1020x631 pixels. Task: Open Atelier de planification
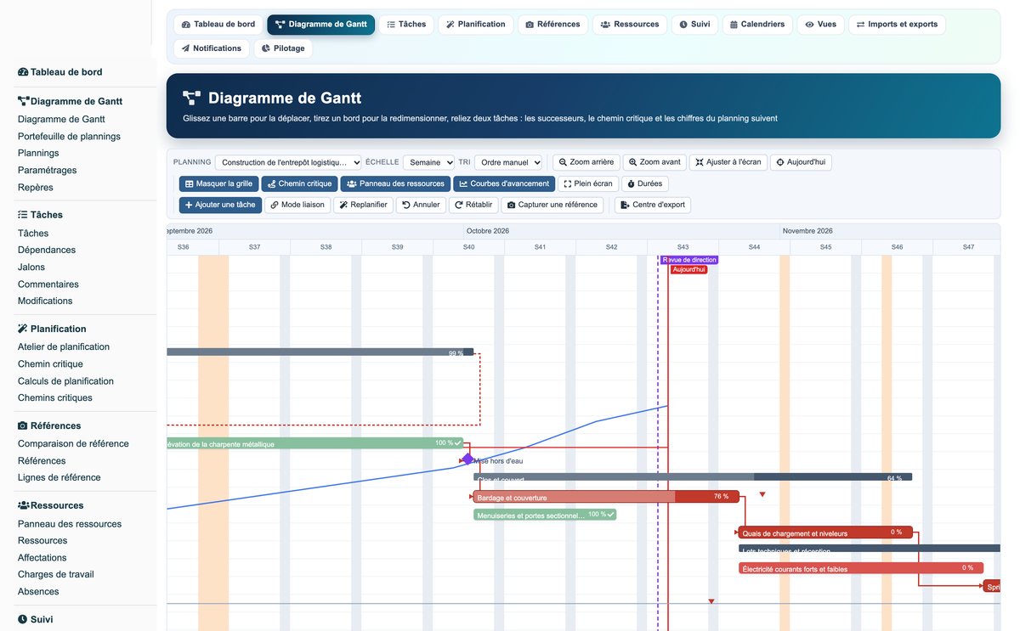[64, 346]
